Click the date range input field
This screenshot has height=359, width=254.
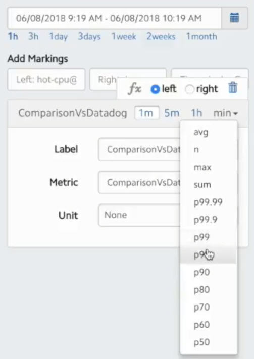click(115, 18)
